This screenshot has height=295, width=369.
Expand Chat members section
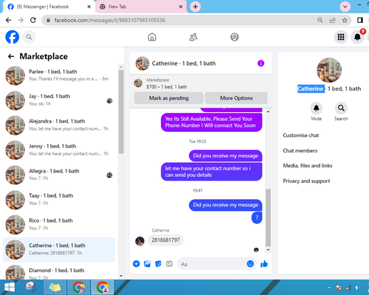pos(300,150)
